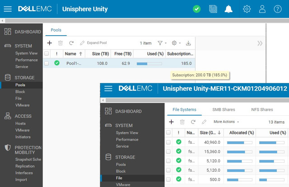The image size is (289, 187).
Task: Open System View in Pools window sidebar
Action: tap(26, 53)
